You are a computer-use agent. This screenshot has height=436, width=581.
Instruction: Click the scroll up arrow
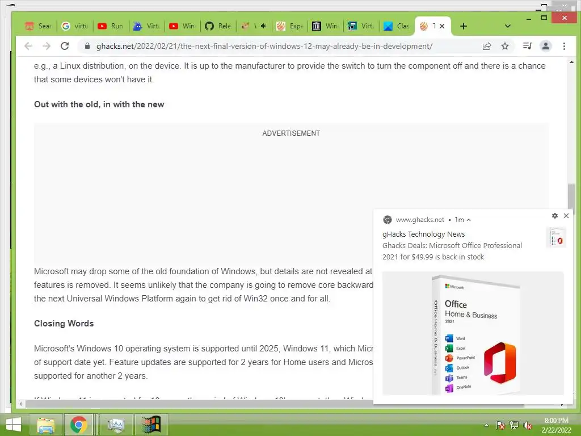coord(571,62)
